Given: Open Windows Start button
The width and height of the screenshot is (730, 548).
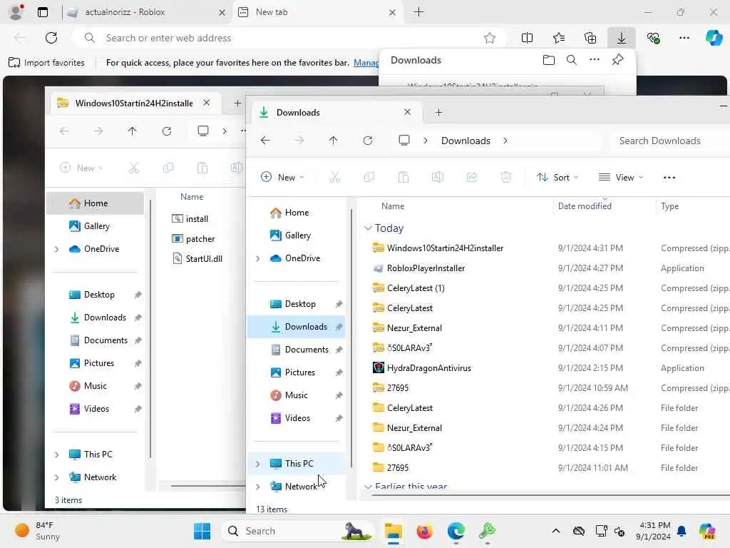Looking at the screenshot, I should 202,531.
